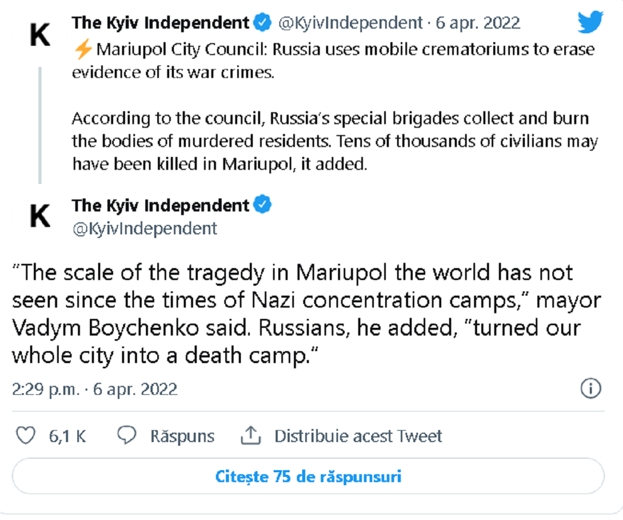Like the tweet with the heart icon
Image resolution: width=623 pixels, height=520 pixels.
click(x=26, y=435)
